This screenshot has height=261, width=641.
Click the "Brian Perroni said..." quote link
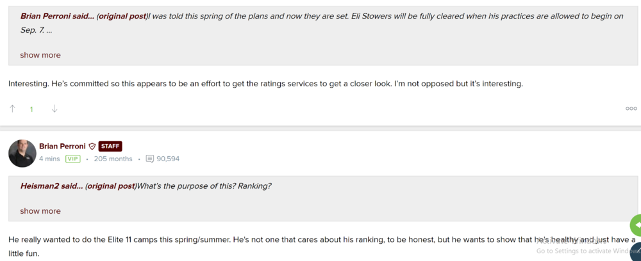coord(57,16)
